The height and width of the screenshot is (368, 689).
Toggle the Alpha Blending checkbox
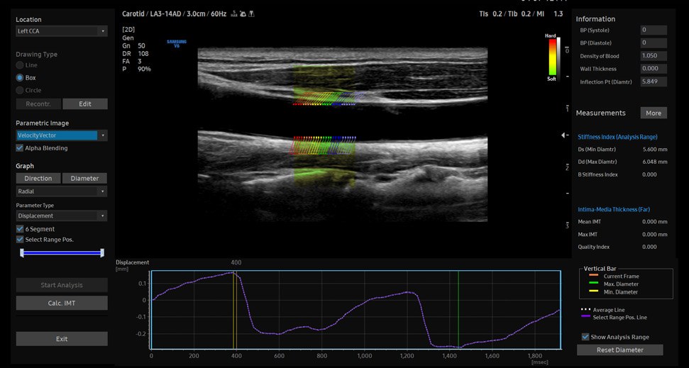tap(20, 148)
